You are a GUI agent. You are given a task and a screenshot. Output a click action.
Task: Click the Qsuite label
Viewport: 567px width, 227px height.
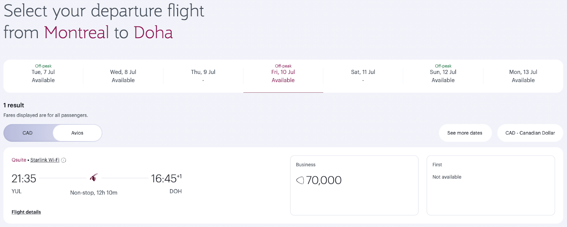pos(19,160)
